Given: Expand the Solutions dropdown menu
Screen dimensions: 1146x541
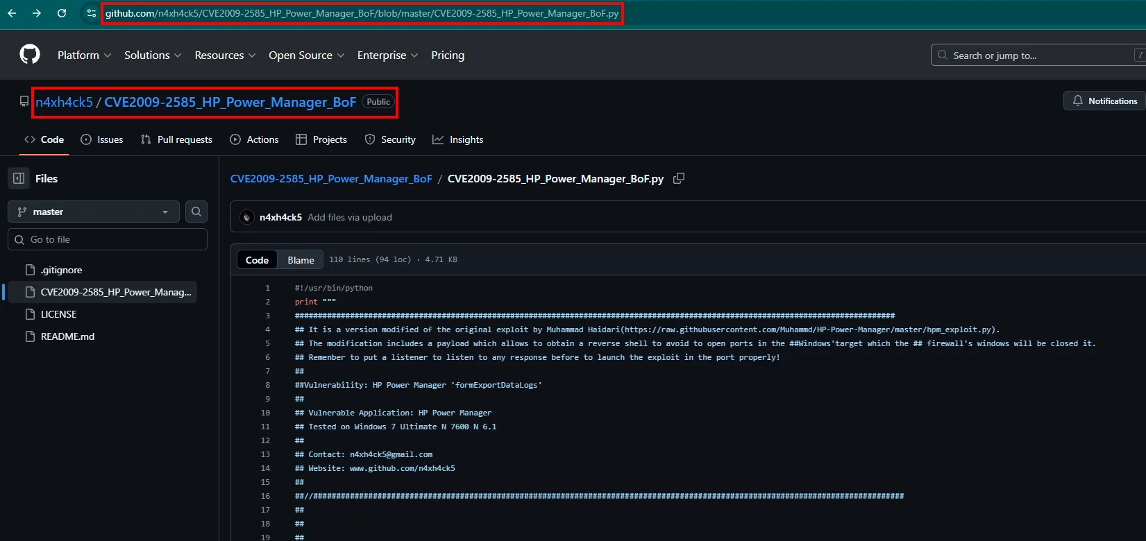Looking at the screenshot, I should (x=153, y=55).
